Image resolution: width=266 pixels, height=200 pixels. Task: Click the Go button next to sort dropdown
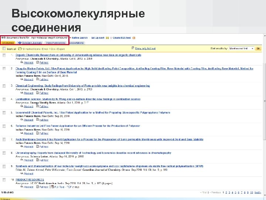pyautogui.click(x=258, y=49)
